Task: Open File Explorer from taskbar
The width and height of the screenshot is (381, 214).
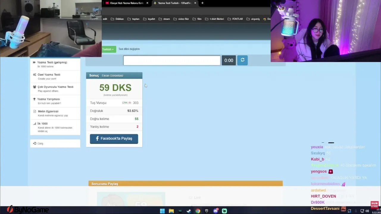Action: point(171,211)
